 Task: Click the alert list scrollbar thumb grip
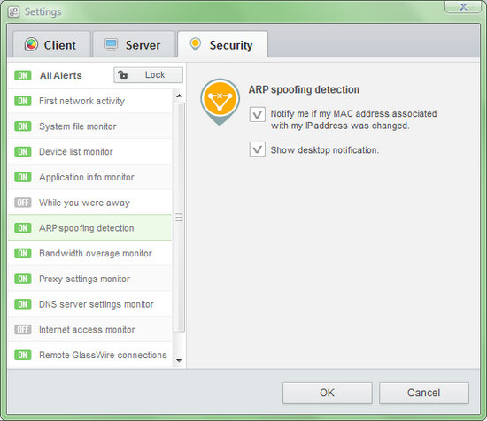tap(179, 217)
